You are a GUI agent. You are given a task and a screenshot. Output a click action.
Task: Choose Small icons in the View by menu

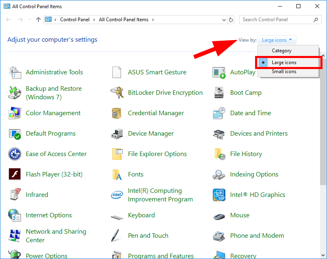289,71
